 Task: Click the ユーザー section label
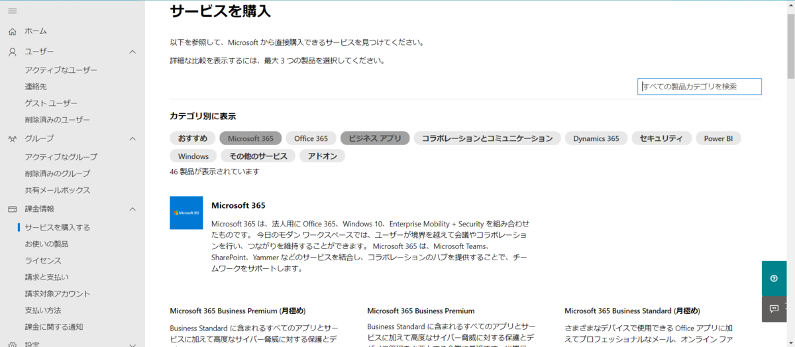(x=39, y=52)
